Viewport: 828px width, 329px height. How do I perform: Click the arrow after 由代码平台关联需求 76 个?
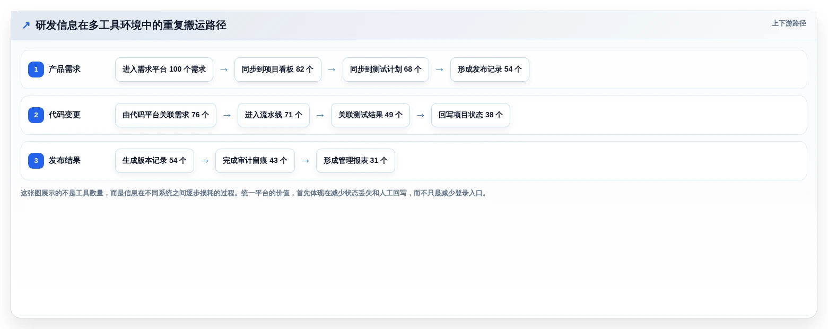click(227, 115)
